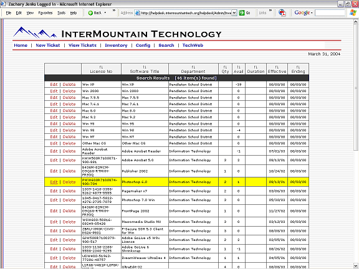
Task: Click Delete for the Photoshop 6.0 row
Action: click(x=69, y=182)
